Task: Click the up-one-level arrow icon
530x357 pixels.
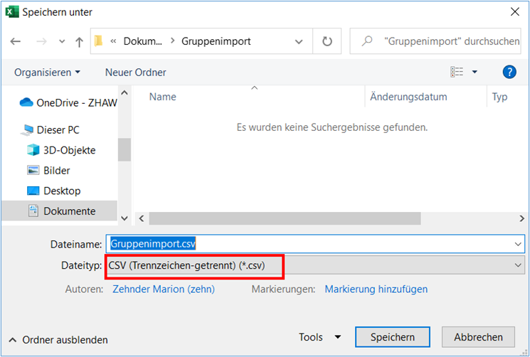Action: [79, 42]
